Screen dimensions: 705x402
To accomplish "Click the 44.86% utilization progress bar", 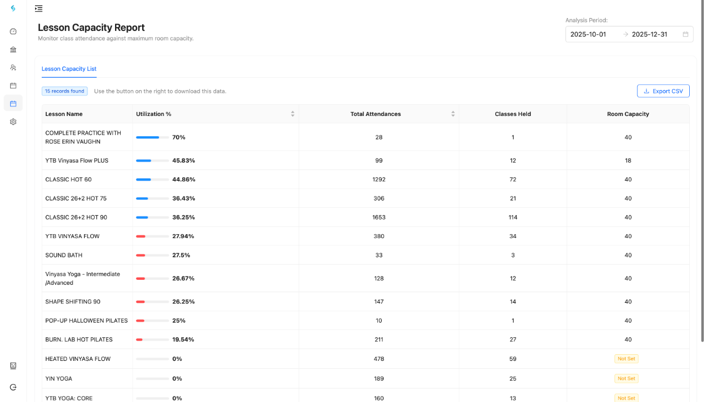I will [152, 180].
